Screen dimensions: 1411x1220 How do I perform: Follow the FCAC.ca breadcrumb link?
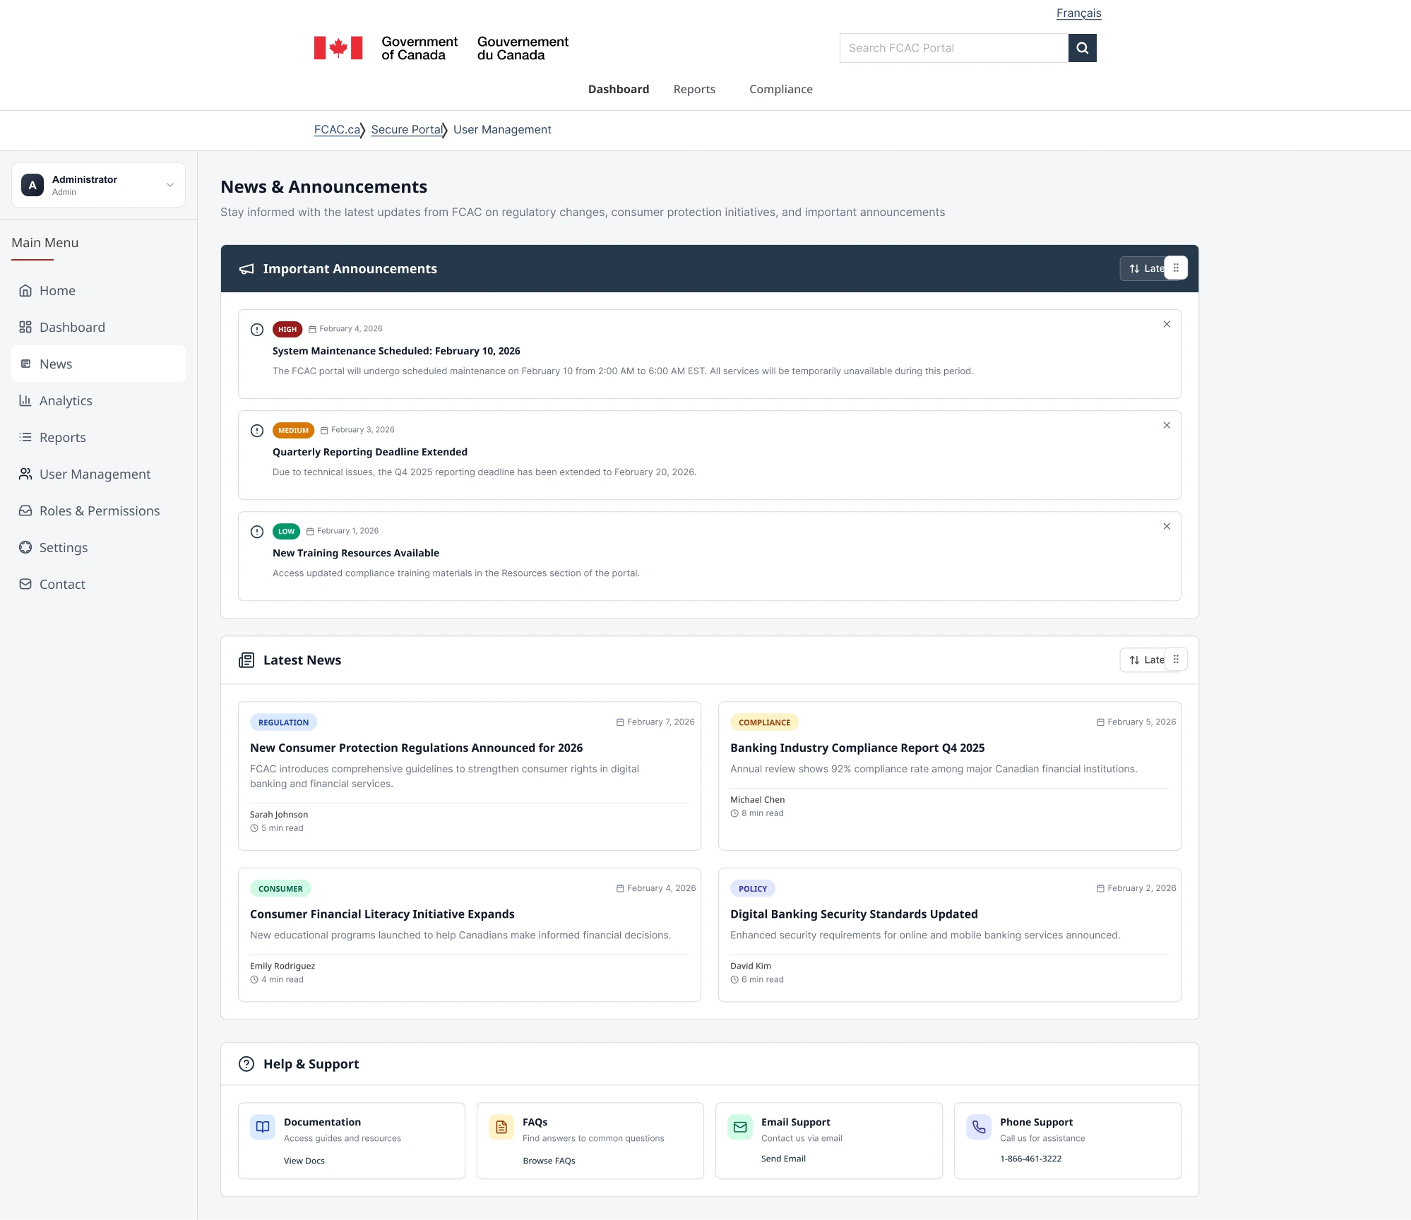[x=338, y=129]
